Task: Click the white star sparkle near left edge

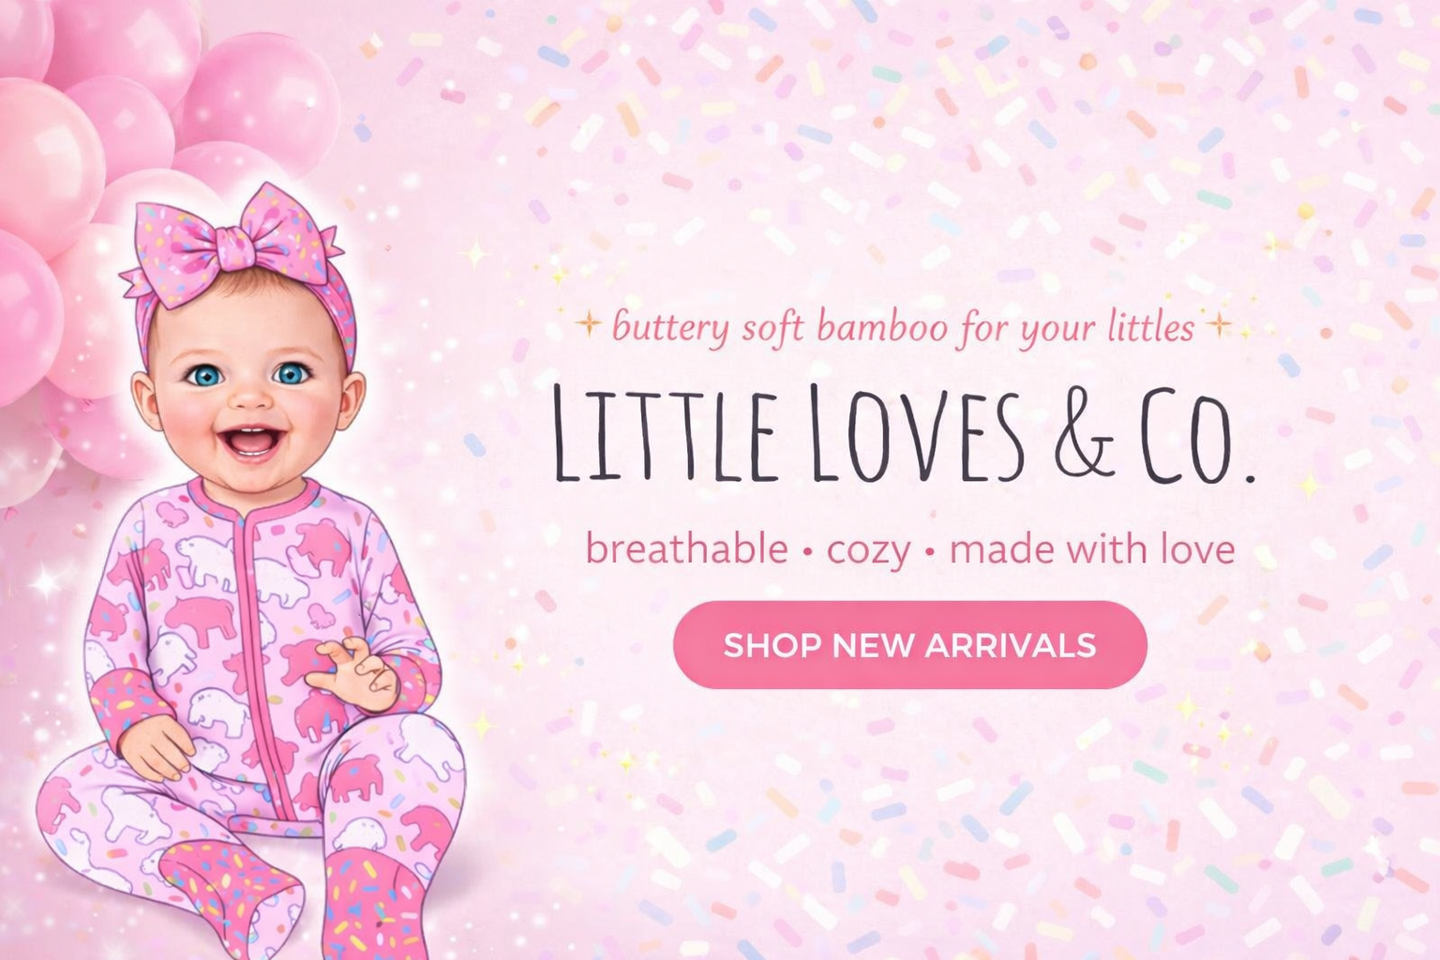Action: pos(44,583)
